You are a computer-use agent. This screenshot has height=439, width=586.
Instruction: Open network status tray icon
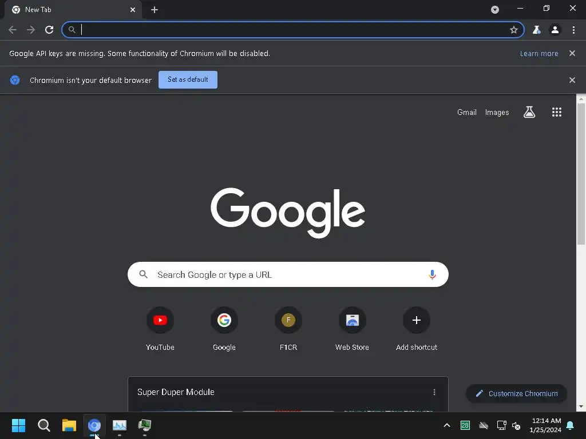(501, 425)
